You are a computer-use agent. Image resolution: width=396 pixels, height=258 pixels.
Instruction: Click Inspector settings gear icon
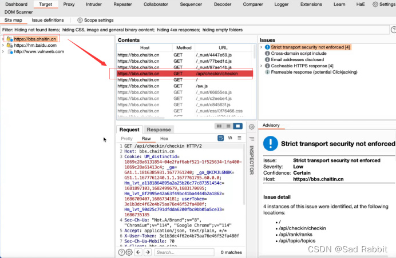click(252, 127)
